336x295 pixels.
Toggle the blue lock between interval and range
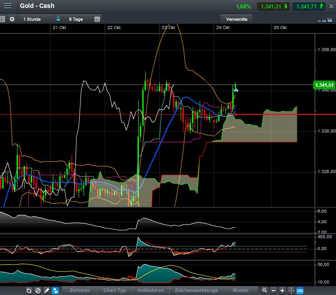click(58, 19)
